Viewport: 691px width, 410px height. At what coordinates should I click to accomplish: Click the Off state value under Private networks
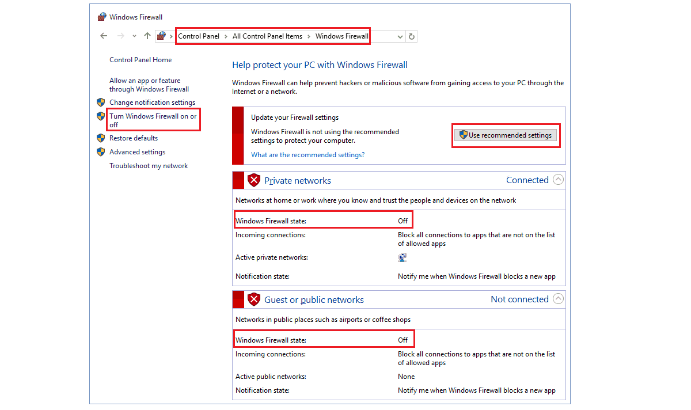click(x=403, y=221)
